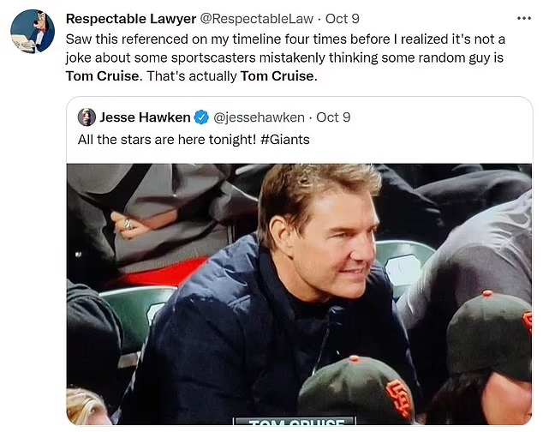
Task: Click the orange SF logo on bottom-center cap
Action: click(398, 401)
